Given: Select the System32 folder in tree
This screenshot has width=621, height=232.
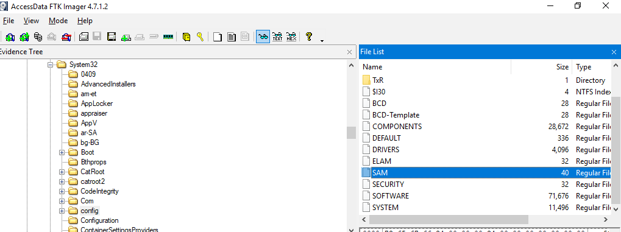Looking at the screenshot, I should (x=83, y=64).
